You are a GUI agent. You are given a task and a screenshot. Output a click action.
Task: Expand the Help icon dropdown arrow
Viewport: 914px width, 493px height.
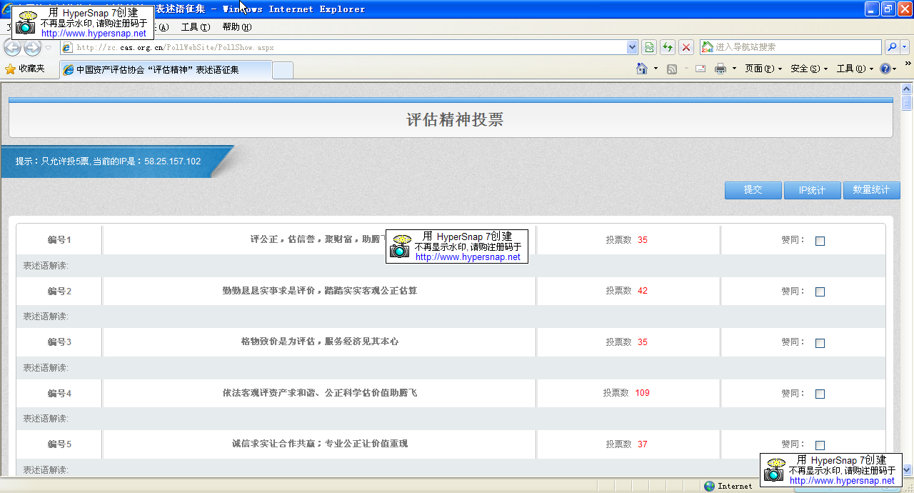point(895,69)
